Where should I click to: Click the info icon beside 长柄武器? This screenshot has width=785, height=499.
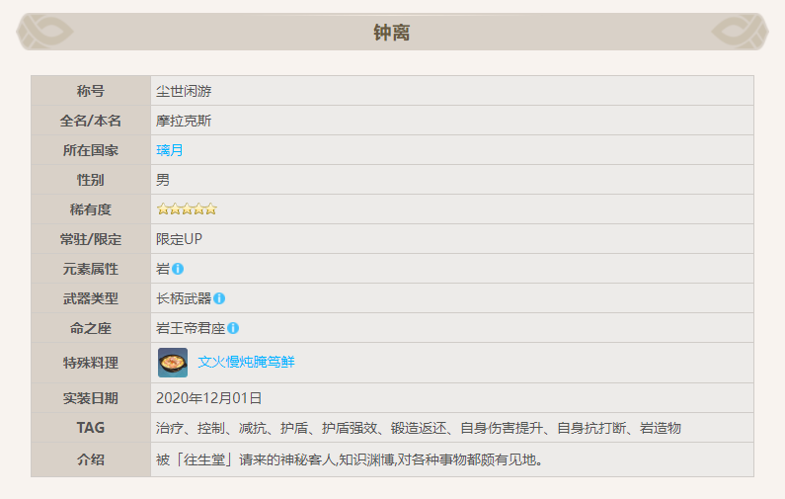point(219,298)
